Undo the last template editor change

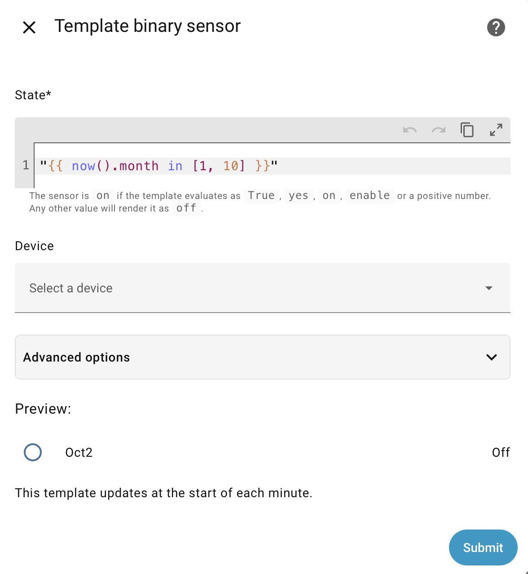click(x=409, y=130)
